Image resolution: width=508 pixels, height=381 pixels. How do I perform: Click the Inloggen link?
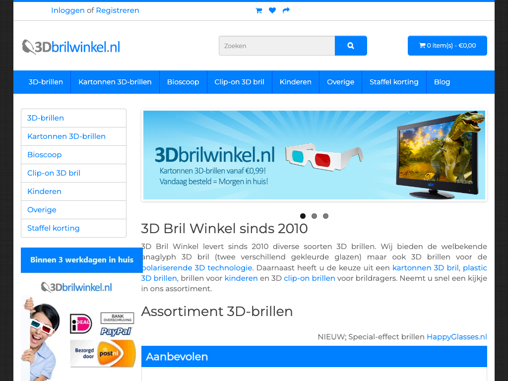(x=67, y=10)
